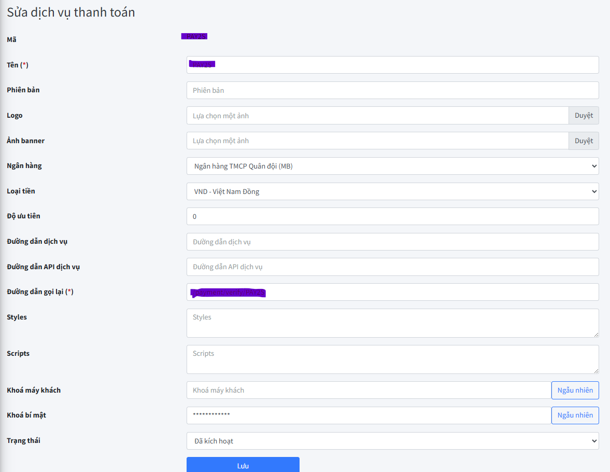Generate random Khoá bí mật with Ngẫu nhiên
Viewport: 610px width, 472px height.
tap(575, 415)
